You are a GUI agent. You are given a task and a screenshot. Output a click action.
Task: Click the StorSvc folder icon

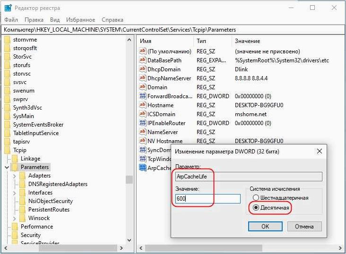click(7, 57)
